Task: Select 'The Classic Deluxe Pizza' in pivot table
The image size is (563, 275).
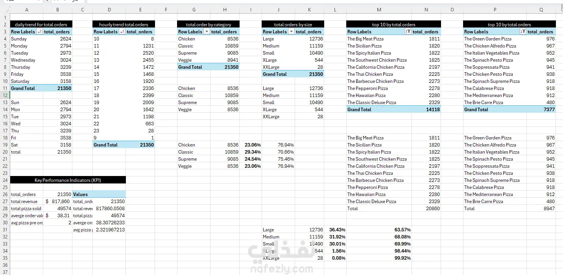Action: point(379,103)
